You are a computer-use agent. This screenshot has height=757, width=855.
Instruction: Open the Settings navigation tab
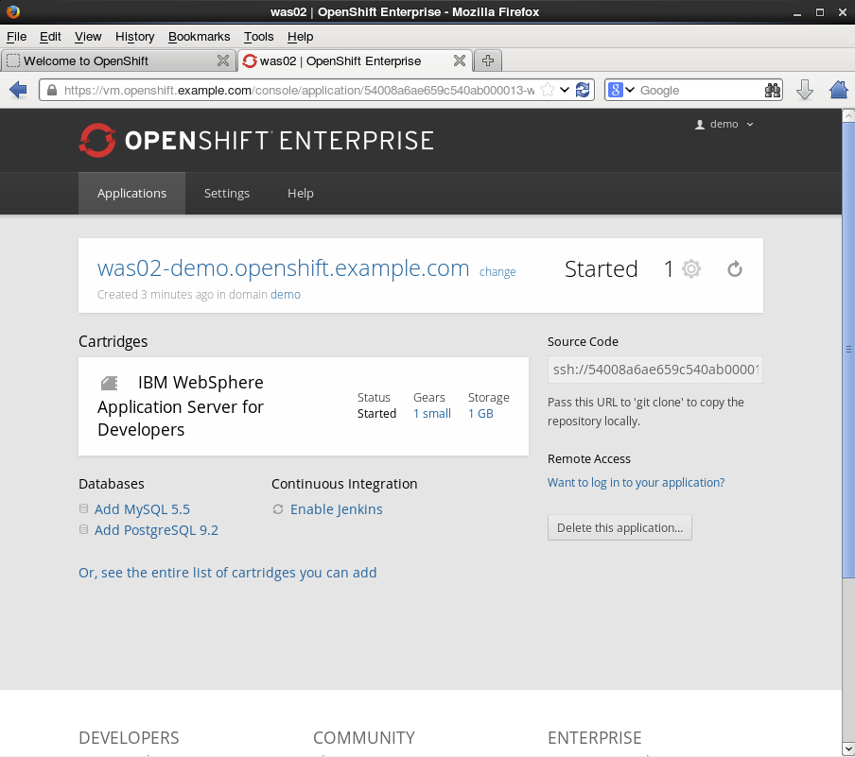coord(226,193)
